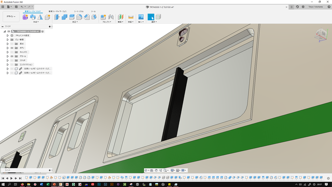Click the Measure ruler icon
Screen dimensions: 332x187
(x=131, y=17)
